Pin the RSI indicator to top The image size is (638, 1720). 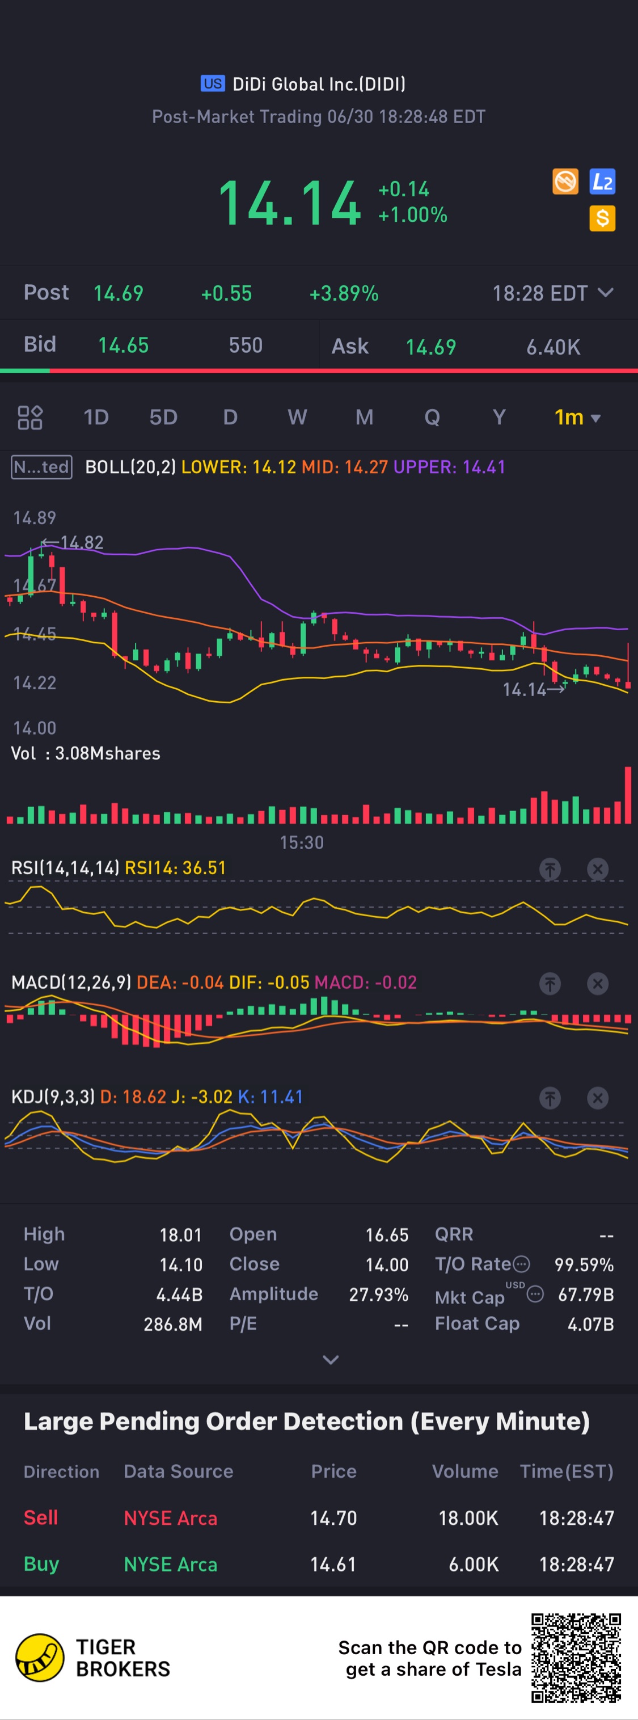click(550, 869)
